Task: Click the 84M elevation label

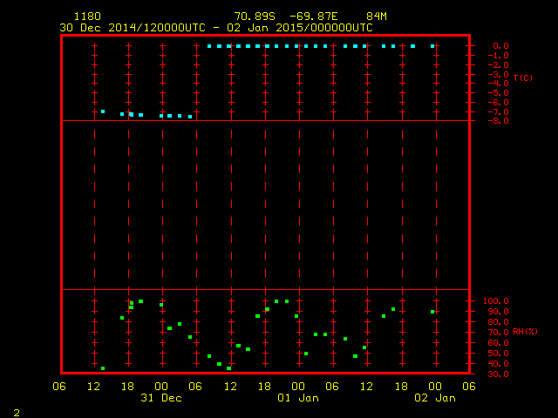Action: 377,17
